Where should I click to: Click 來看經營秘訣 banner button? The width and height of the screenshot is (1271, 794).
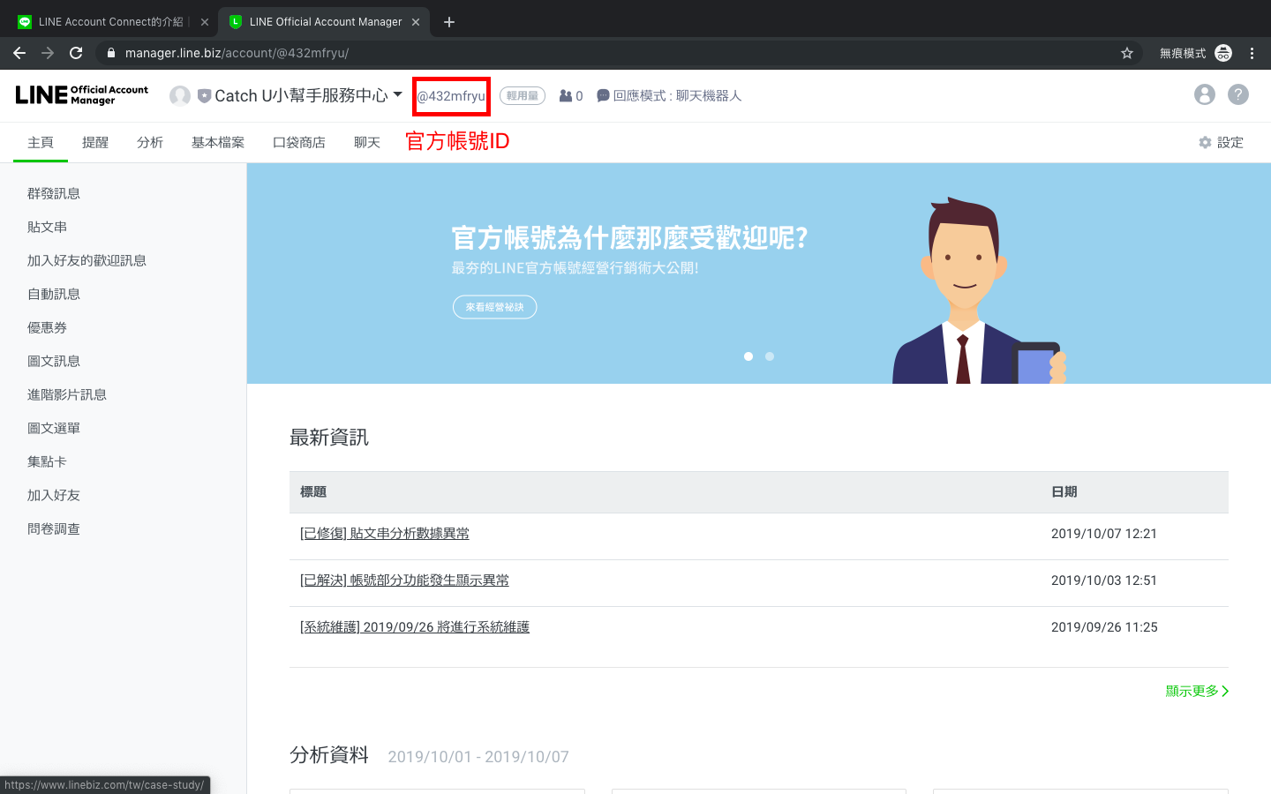494,307
